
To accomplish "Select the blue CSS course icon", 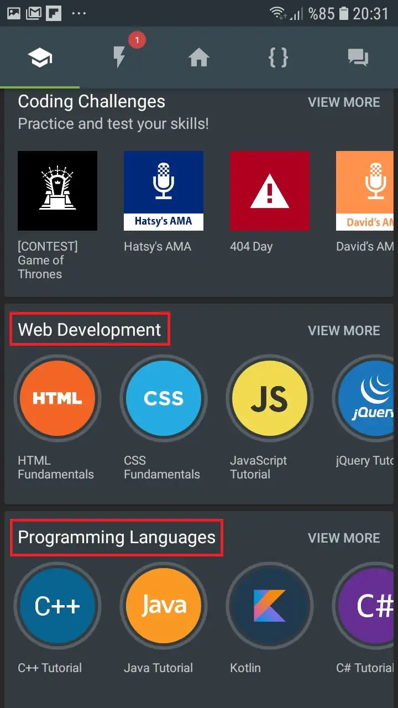I will coord(164,398).
